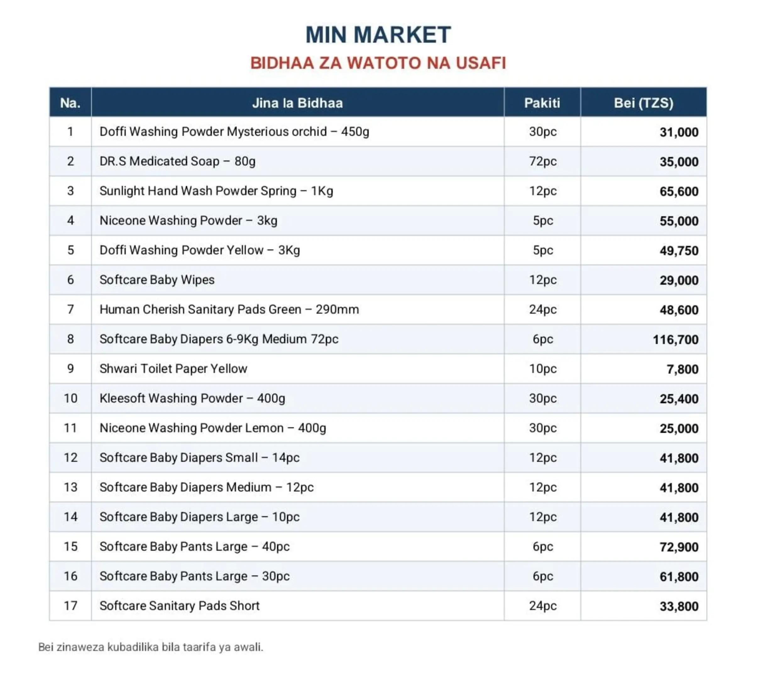
Task: Click the 72pc pack size cell
Action: (542, 161)
